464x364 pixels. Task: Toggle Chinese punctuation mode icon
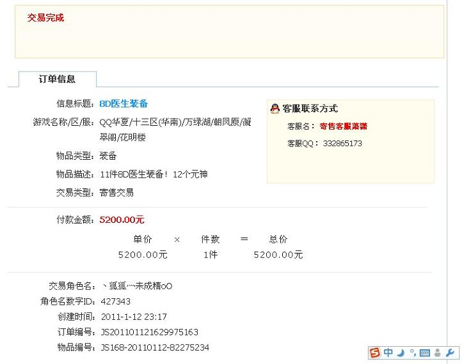click(413, 353)
